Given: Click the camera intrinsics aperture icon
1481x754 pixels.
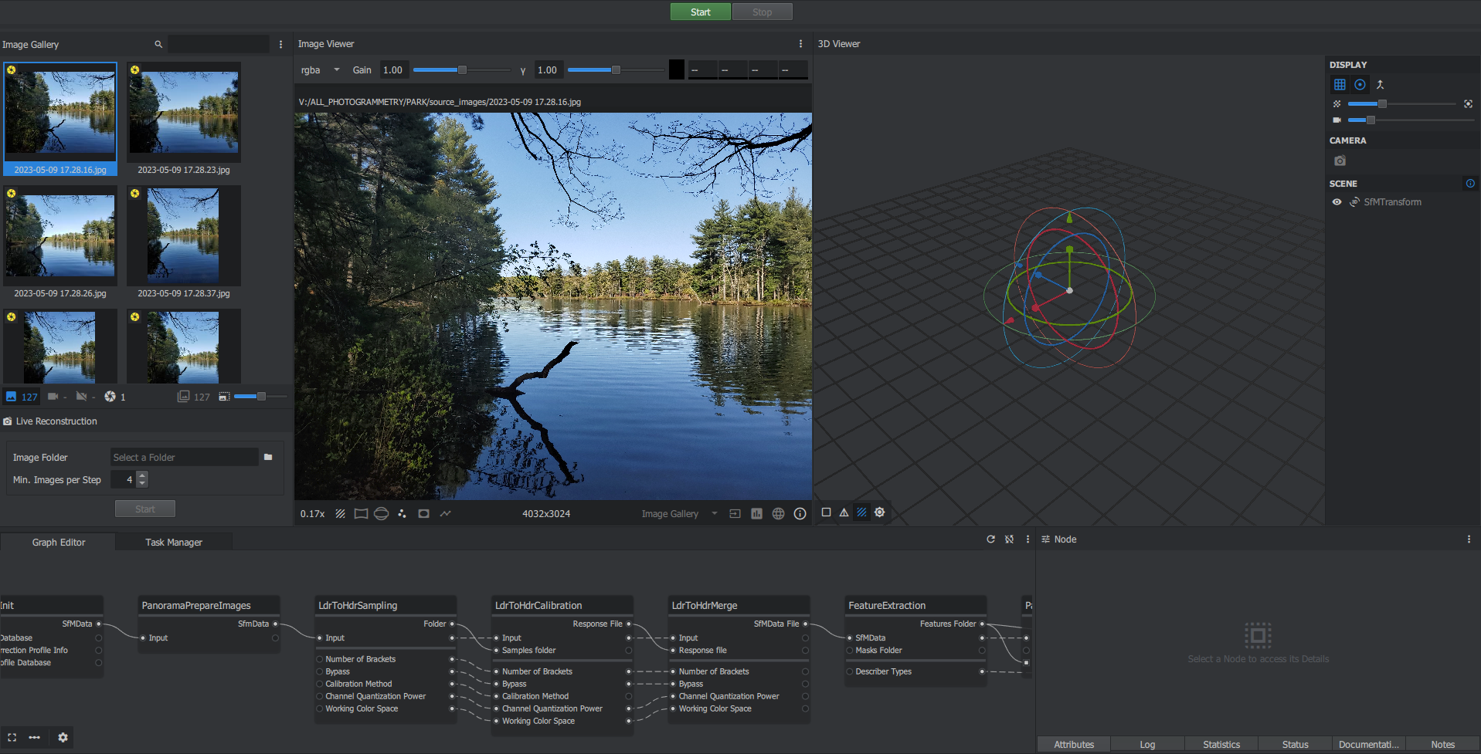Looking at the screenshot, I should (110, 397).
